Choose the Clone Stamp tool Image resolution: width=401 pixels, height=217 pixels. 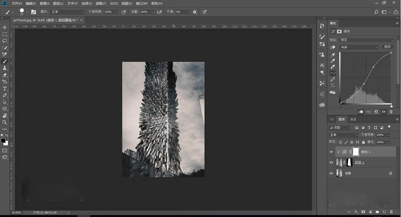[x=5, y=68]
